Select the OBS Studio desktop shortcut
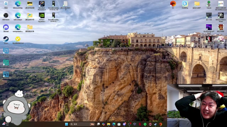The width and height of the screenshot is (227, 127). point(6,17)
